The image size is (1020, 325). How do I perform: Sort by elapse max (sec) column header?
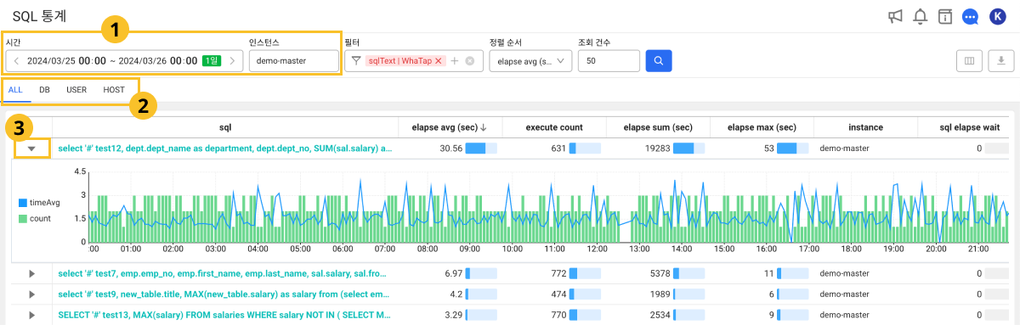[762, 127]
